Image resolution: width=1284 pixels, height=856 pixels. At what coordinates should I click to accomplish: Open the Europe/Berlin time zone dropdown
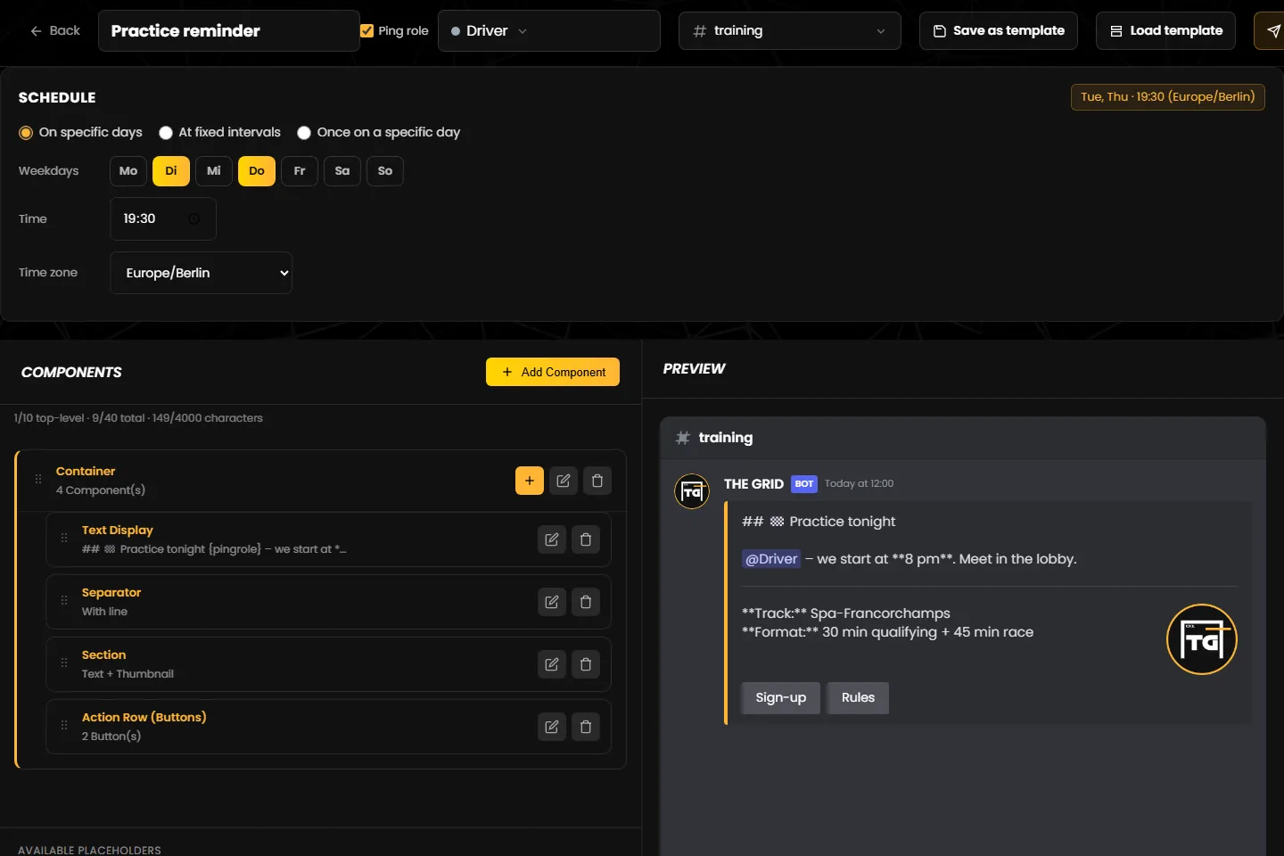click(x=202, y=273)
